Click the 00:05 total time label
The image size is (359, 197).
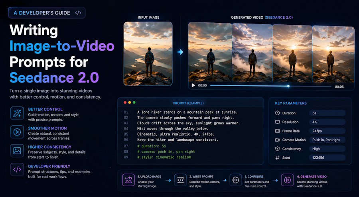(x=339, y=87)
